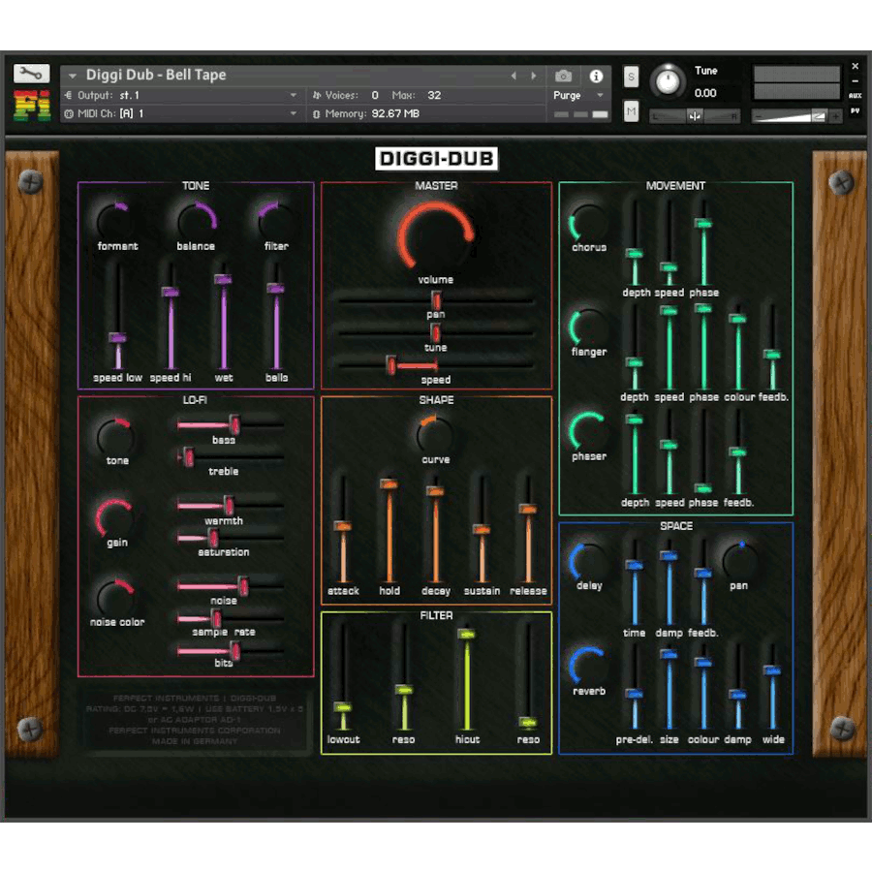Click the Filter lowcut fader
Screen dimensions: 872x872
click(x=343, y=707)
